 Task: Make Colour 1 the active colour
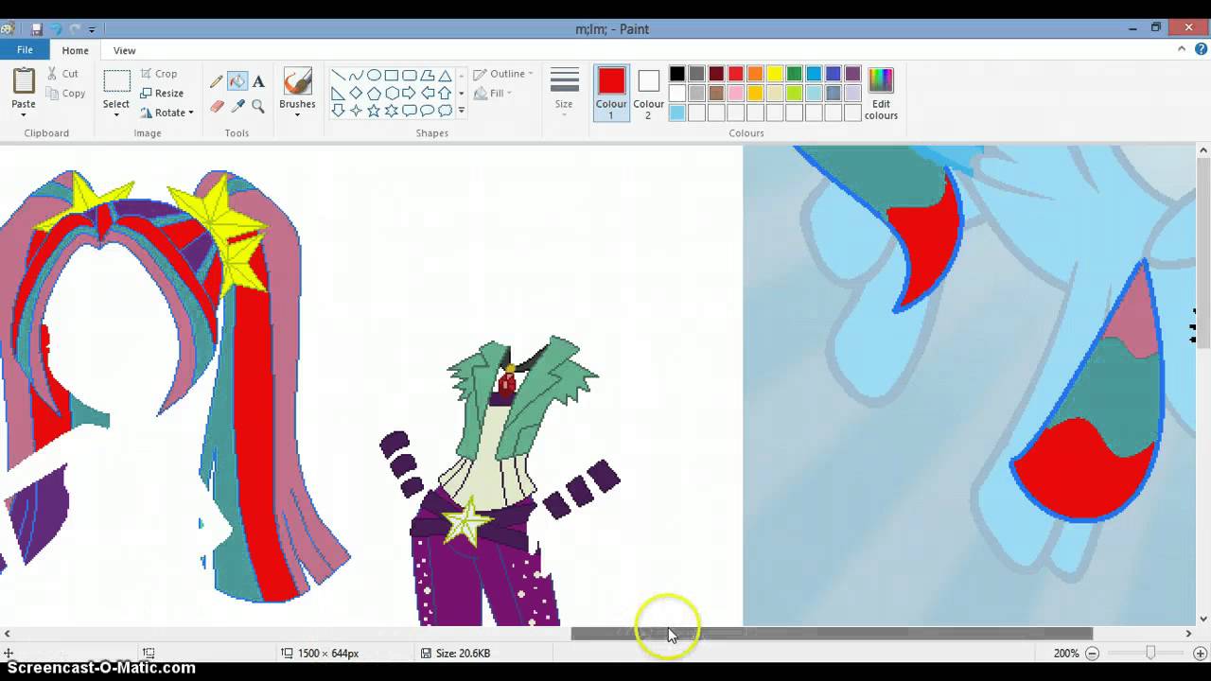tap(611, 94)
